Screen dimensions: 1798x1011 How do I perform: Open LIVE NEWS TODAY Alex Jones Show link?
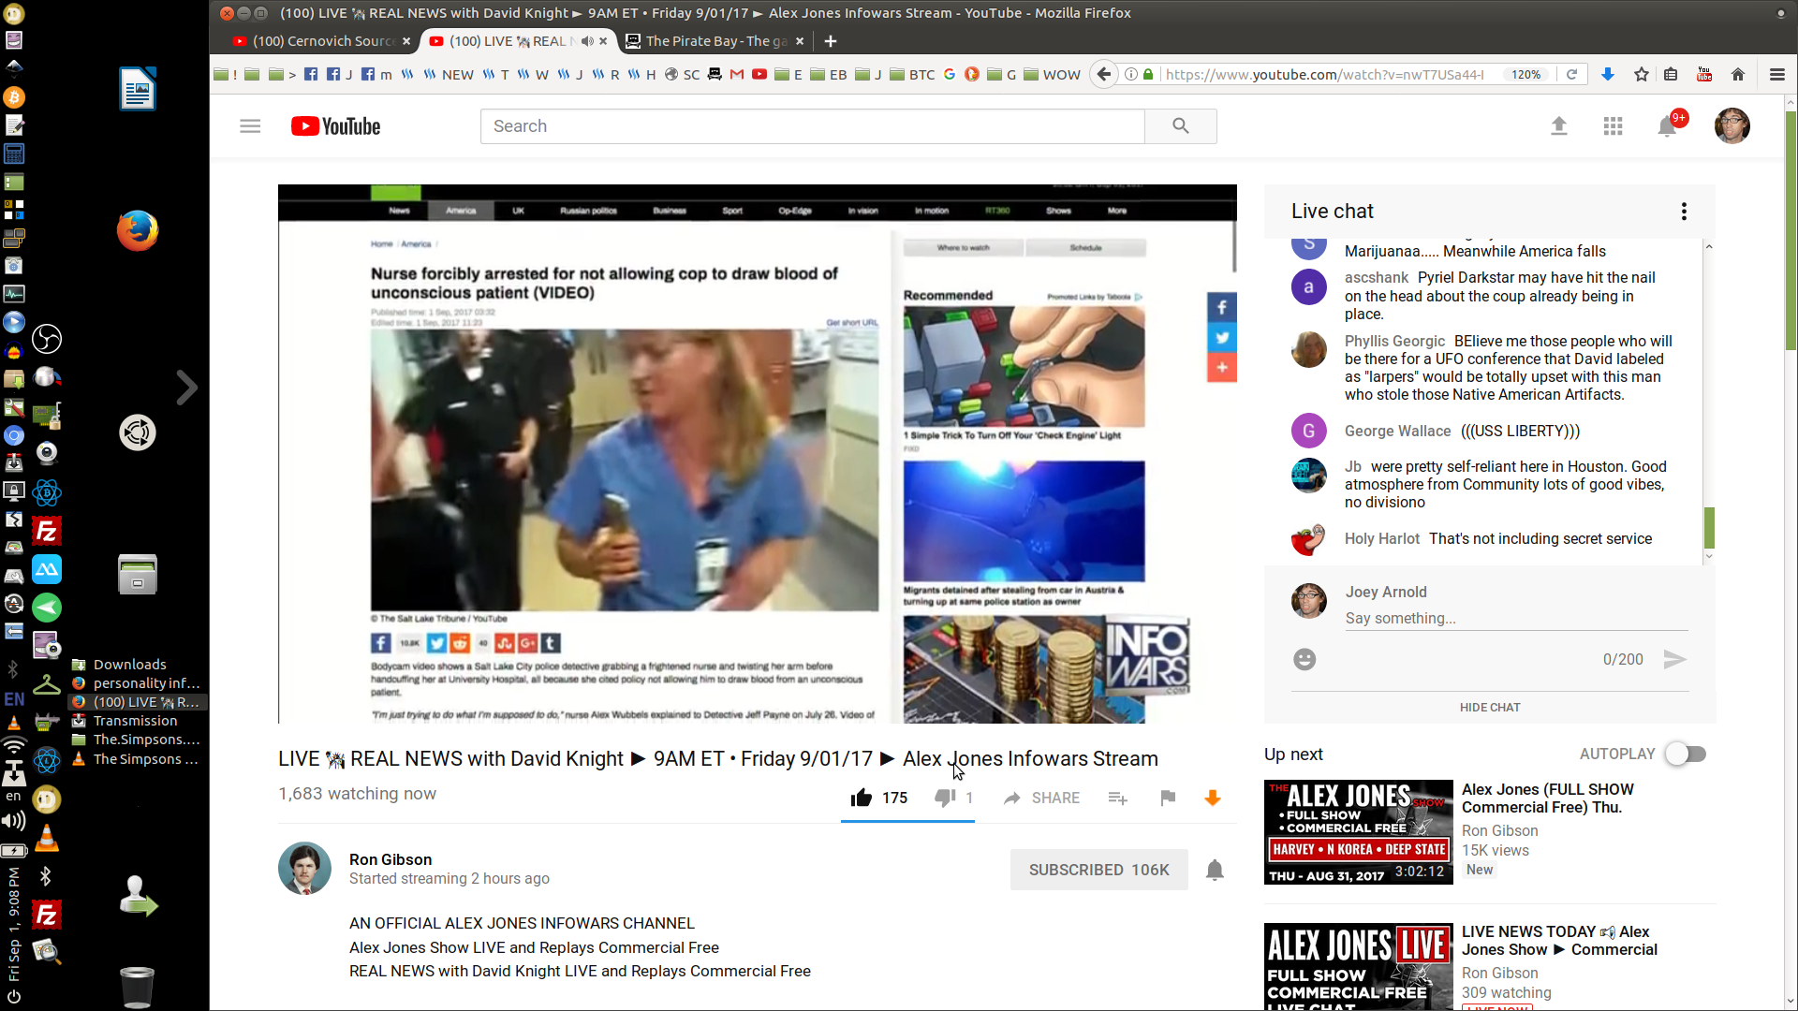1559,941
